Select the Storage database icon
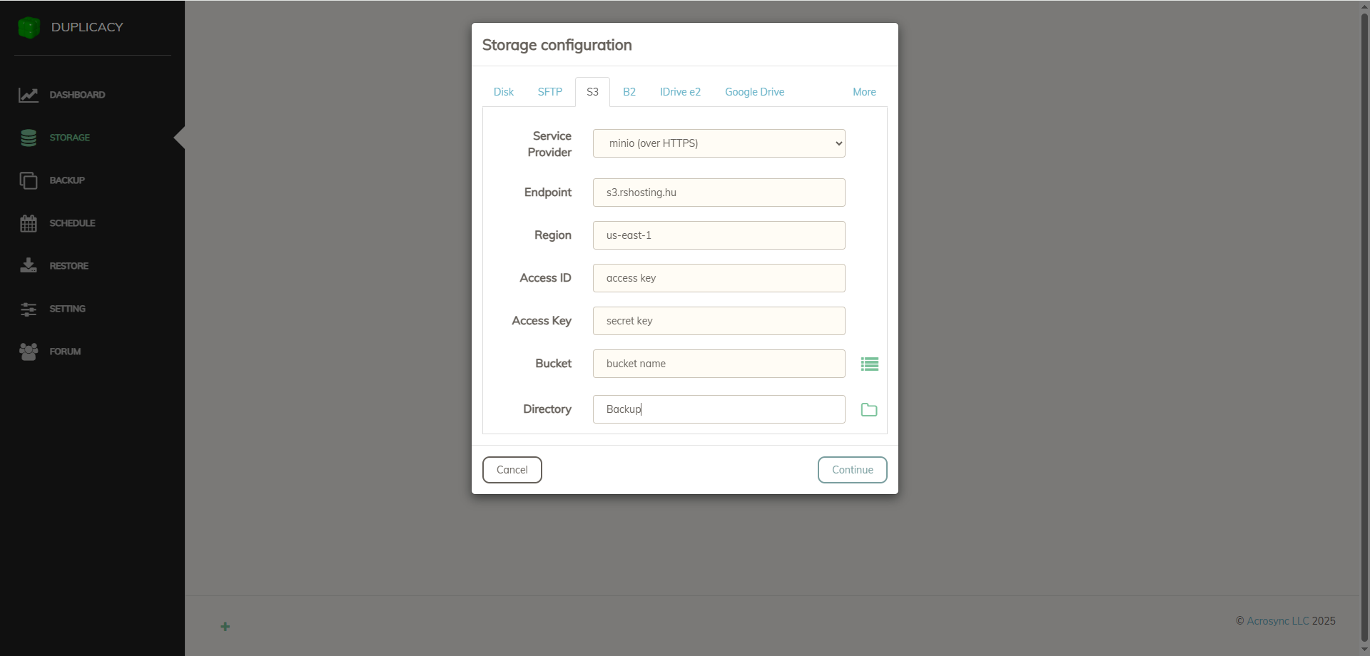This screenshot has height=656, width=1370. pos(29,138)
